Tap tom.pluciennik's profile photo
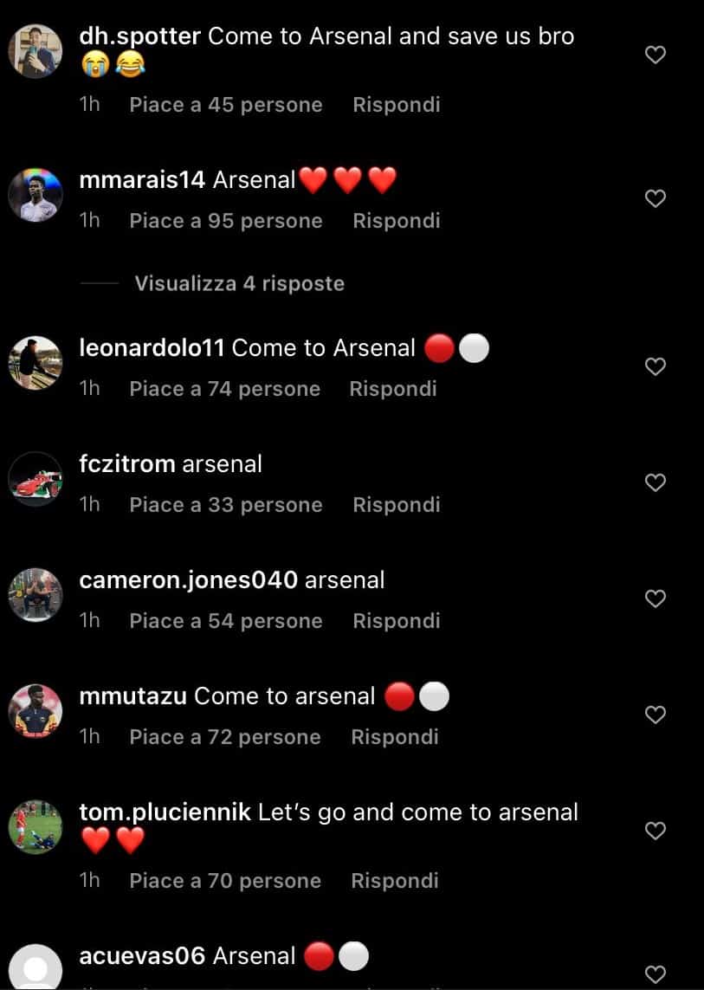This screenshot has width=704, height=990. 36,827
